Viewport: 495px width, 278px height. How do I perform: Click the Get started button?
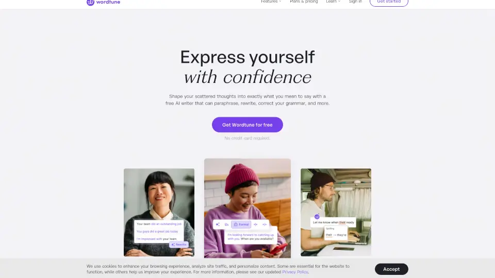tap(389, 2)
